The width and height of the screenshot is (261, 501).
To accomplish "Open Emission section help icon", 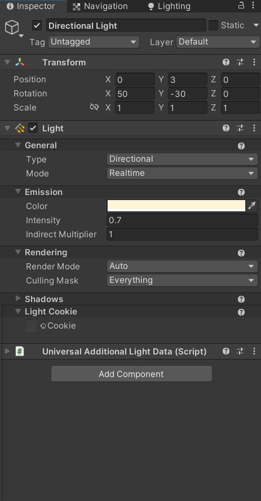I will point(241,192).
